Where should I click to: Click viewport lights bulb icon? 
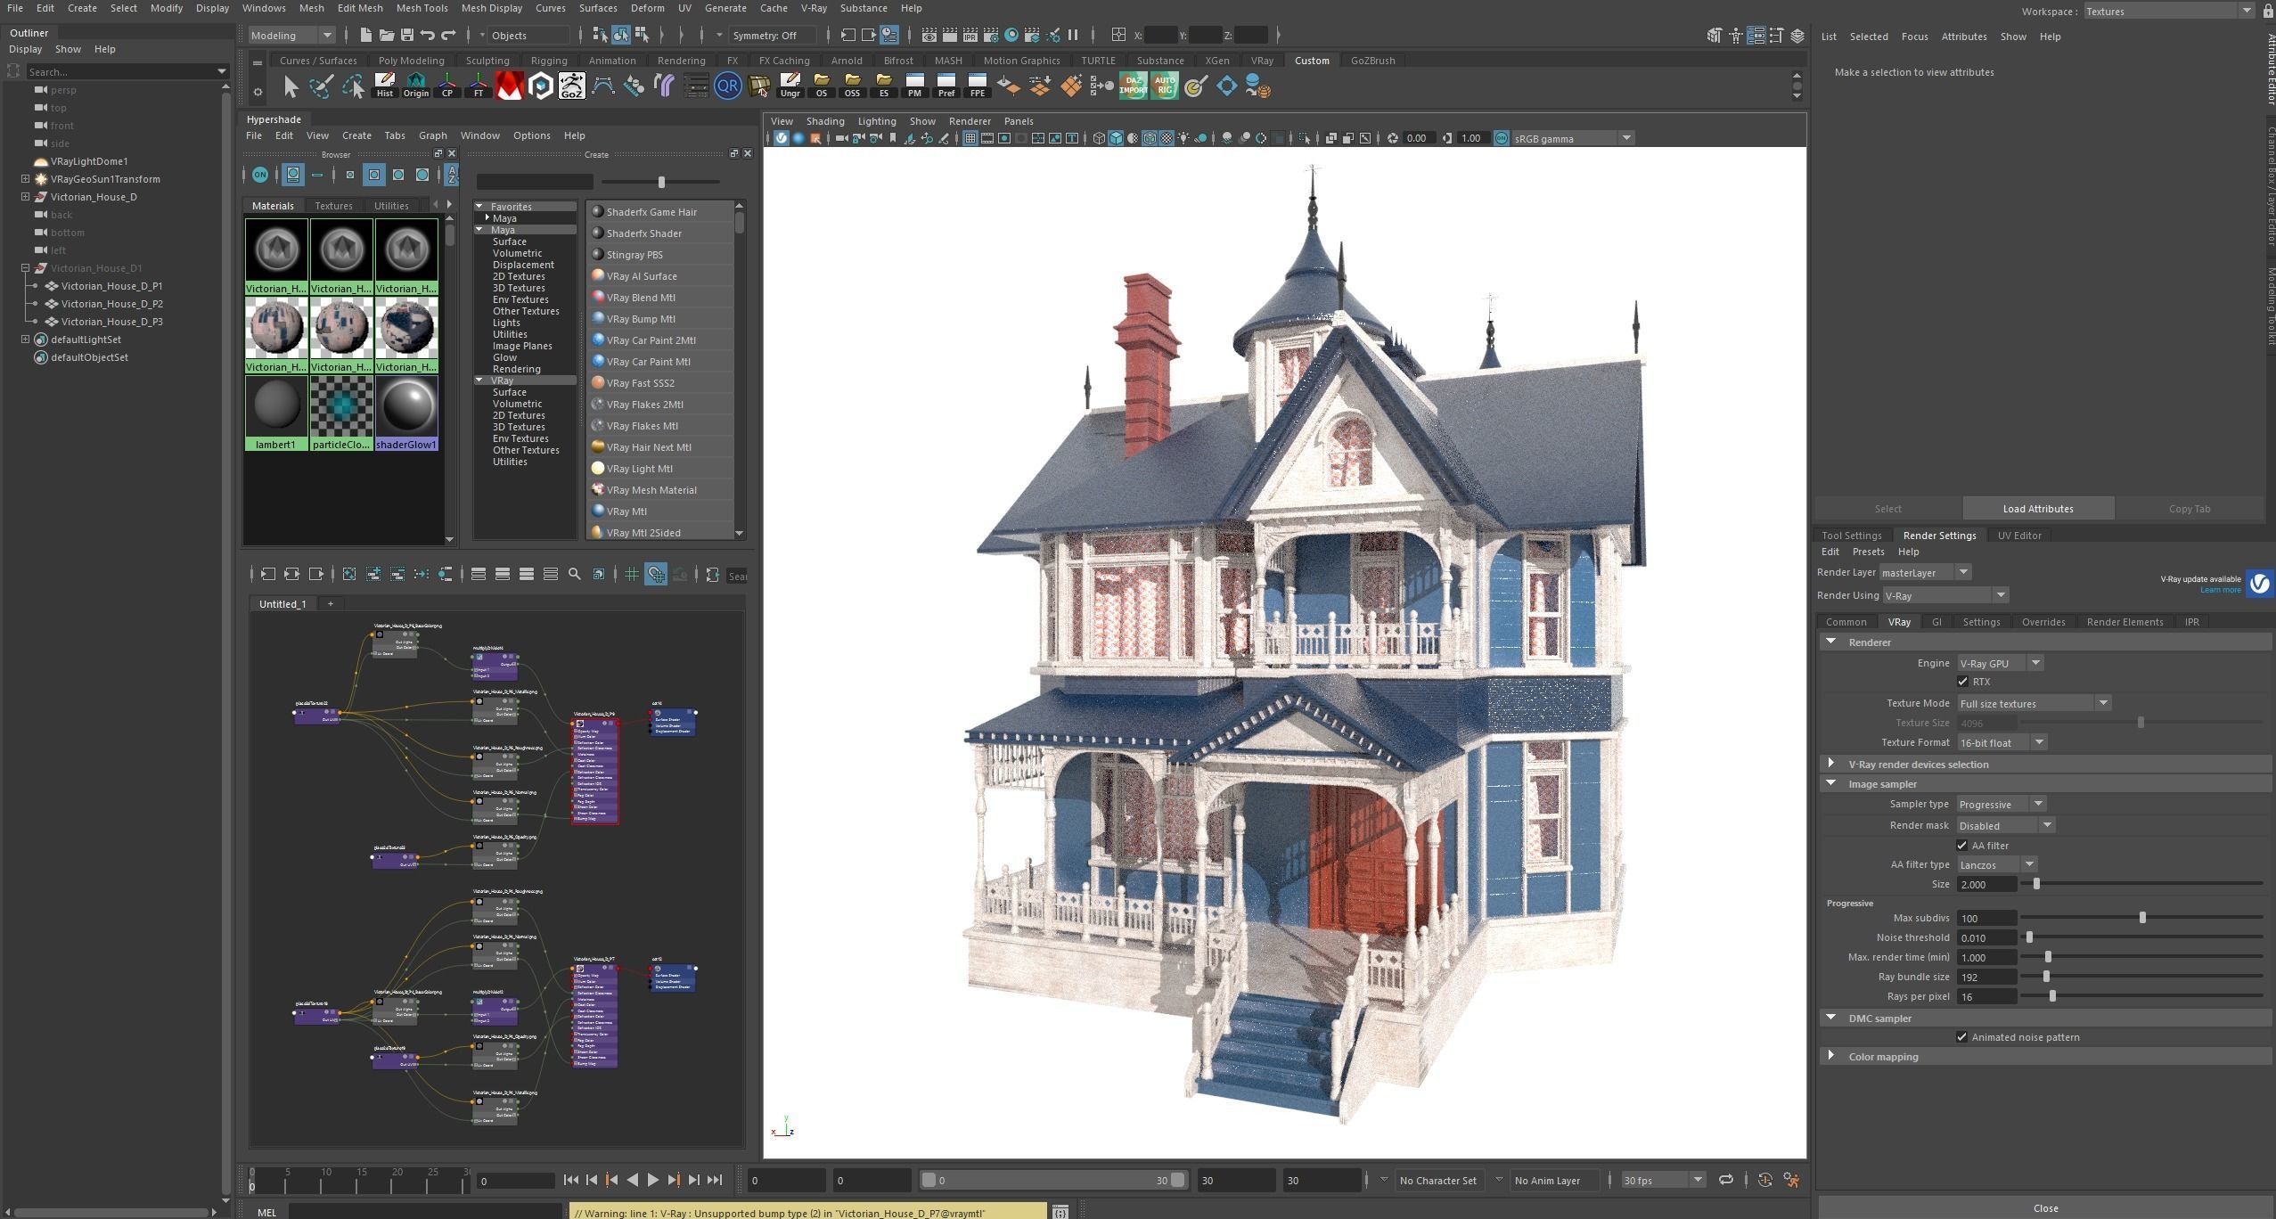1183,138
